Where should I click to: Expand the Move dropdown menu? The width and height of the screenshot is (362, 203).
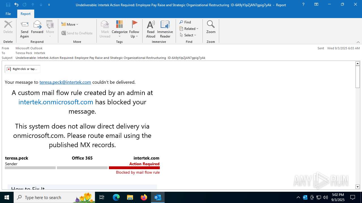pos(70,24)
